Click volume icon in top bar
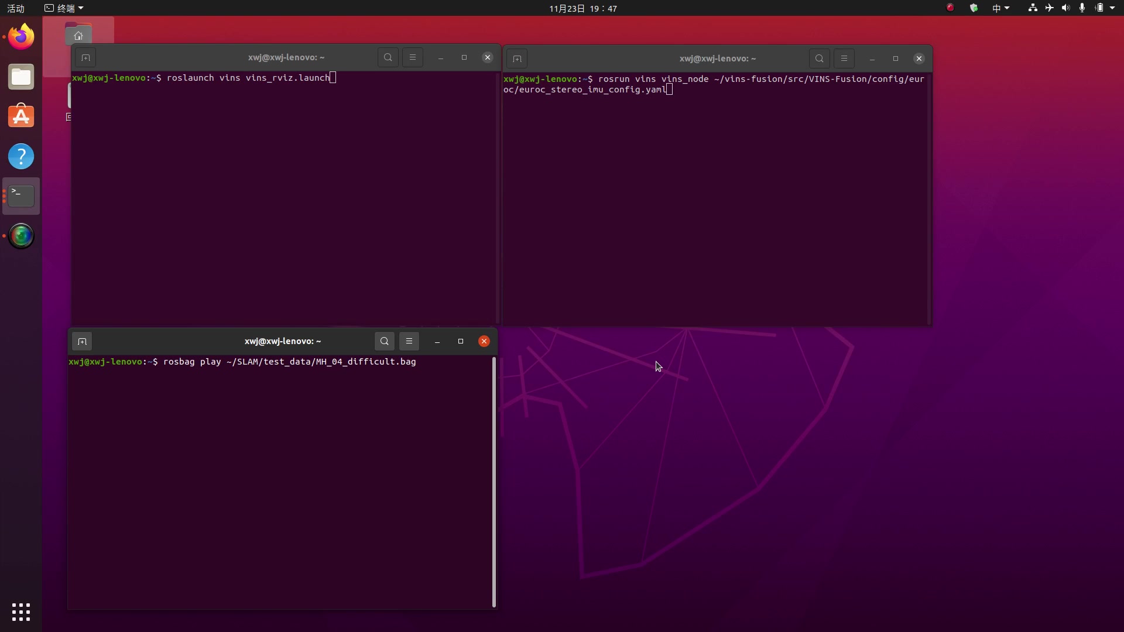The height and width of the screenshot is (632, 1124). 1065,8
